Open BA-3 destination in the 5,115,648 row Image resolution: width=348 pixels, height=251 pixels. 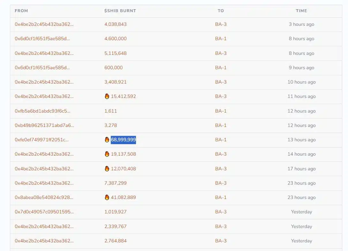(221, 53)
